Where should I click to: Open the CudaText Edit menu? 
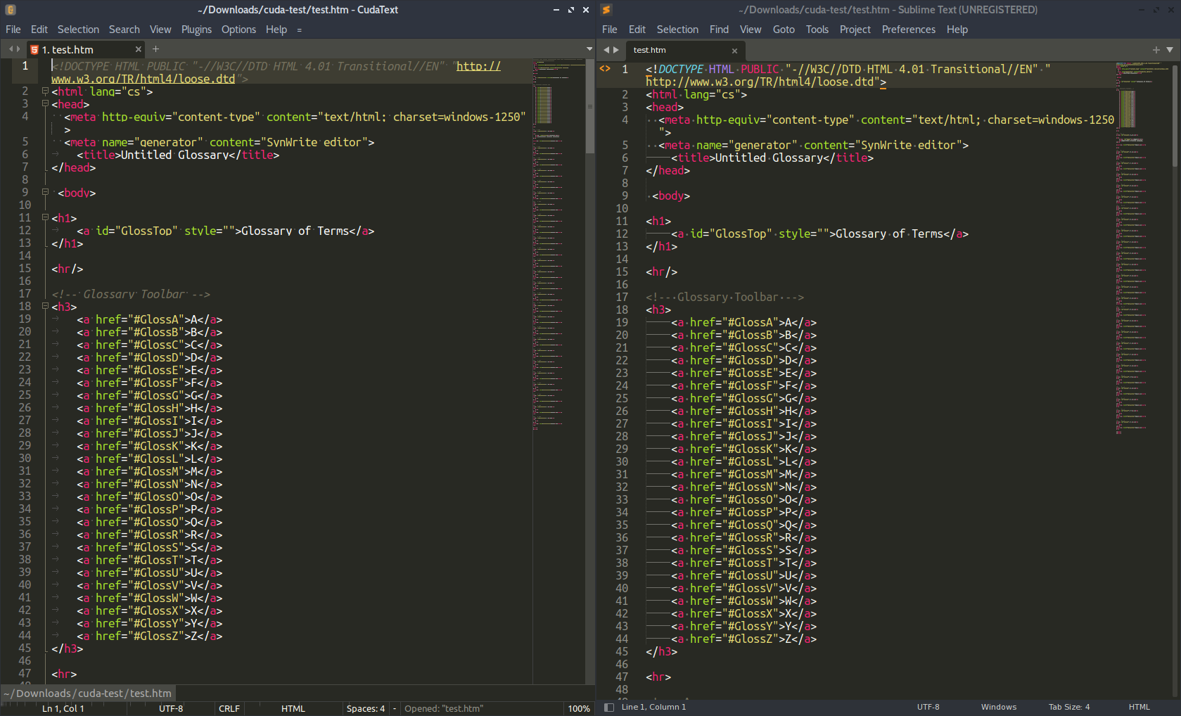tap(39, 30)
